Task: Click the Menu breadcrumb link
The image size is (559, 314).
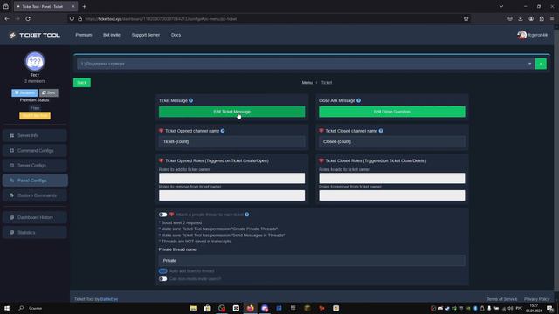Action: click(307, 83)
